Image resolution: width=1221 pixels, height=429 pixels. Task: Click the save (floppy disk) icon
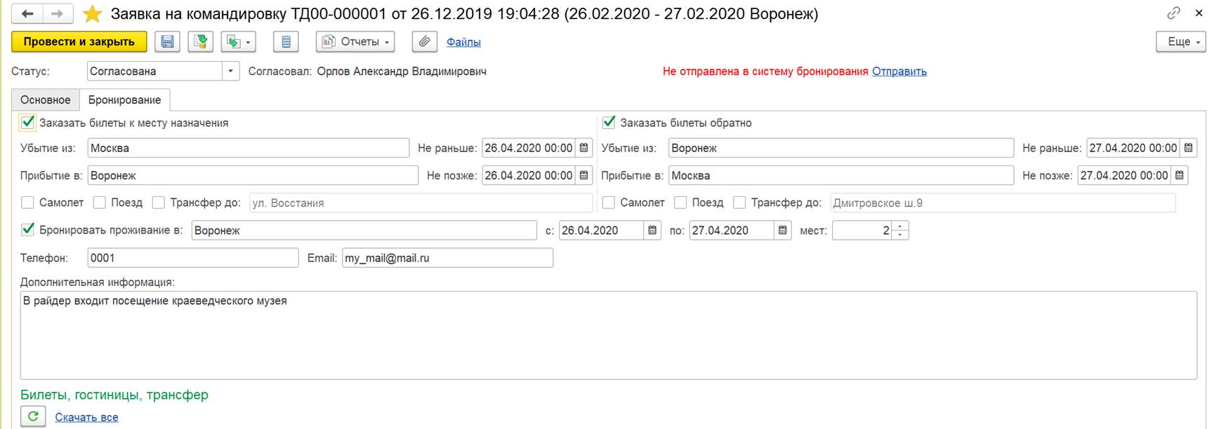pos(167,42)
